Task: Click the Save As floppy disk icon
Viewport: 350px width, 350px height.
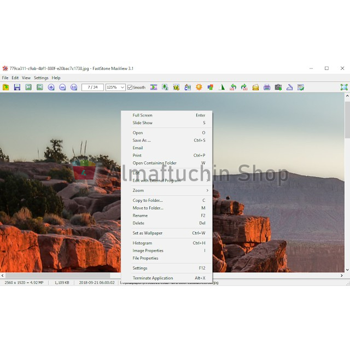Action: coord(17,87)
